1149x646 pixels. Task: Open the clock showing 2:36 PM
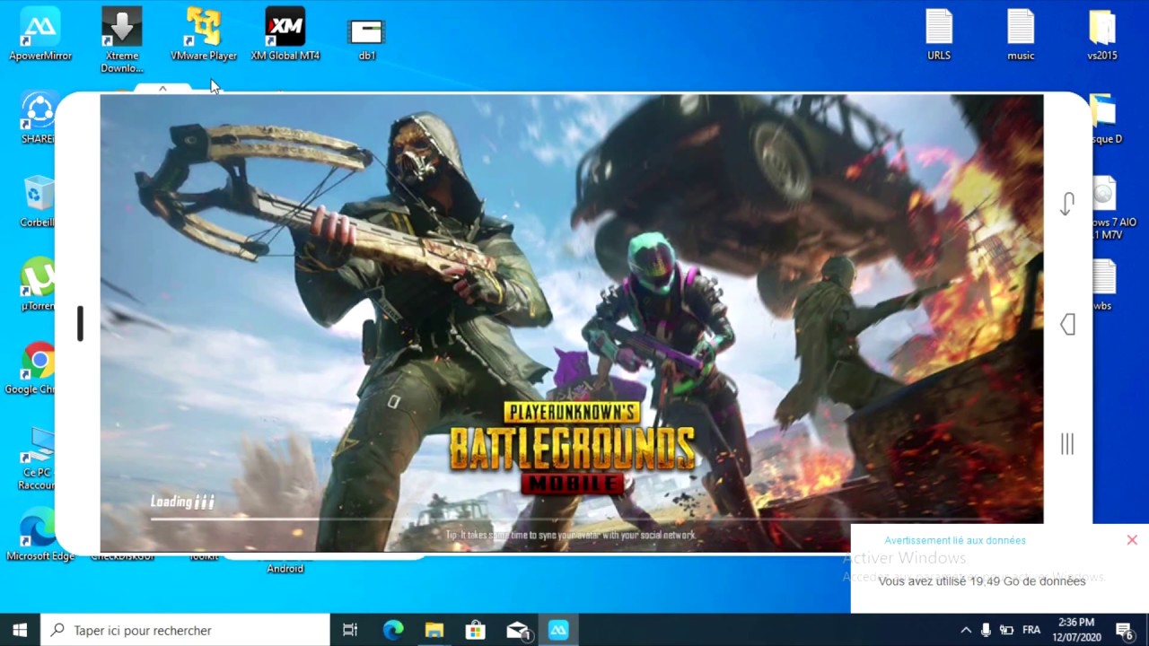point(1076,630)
